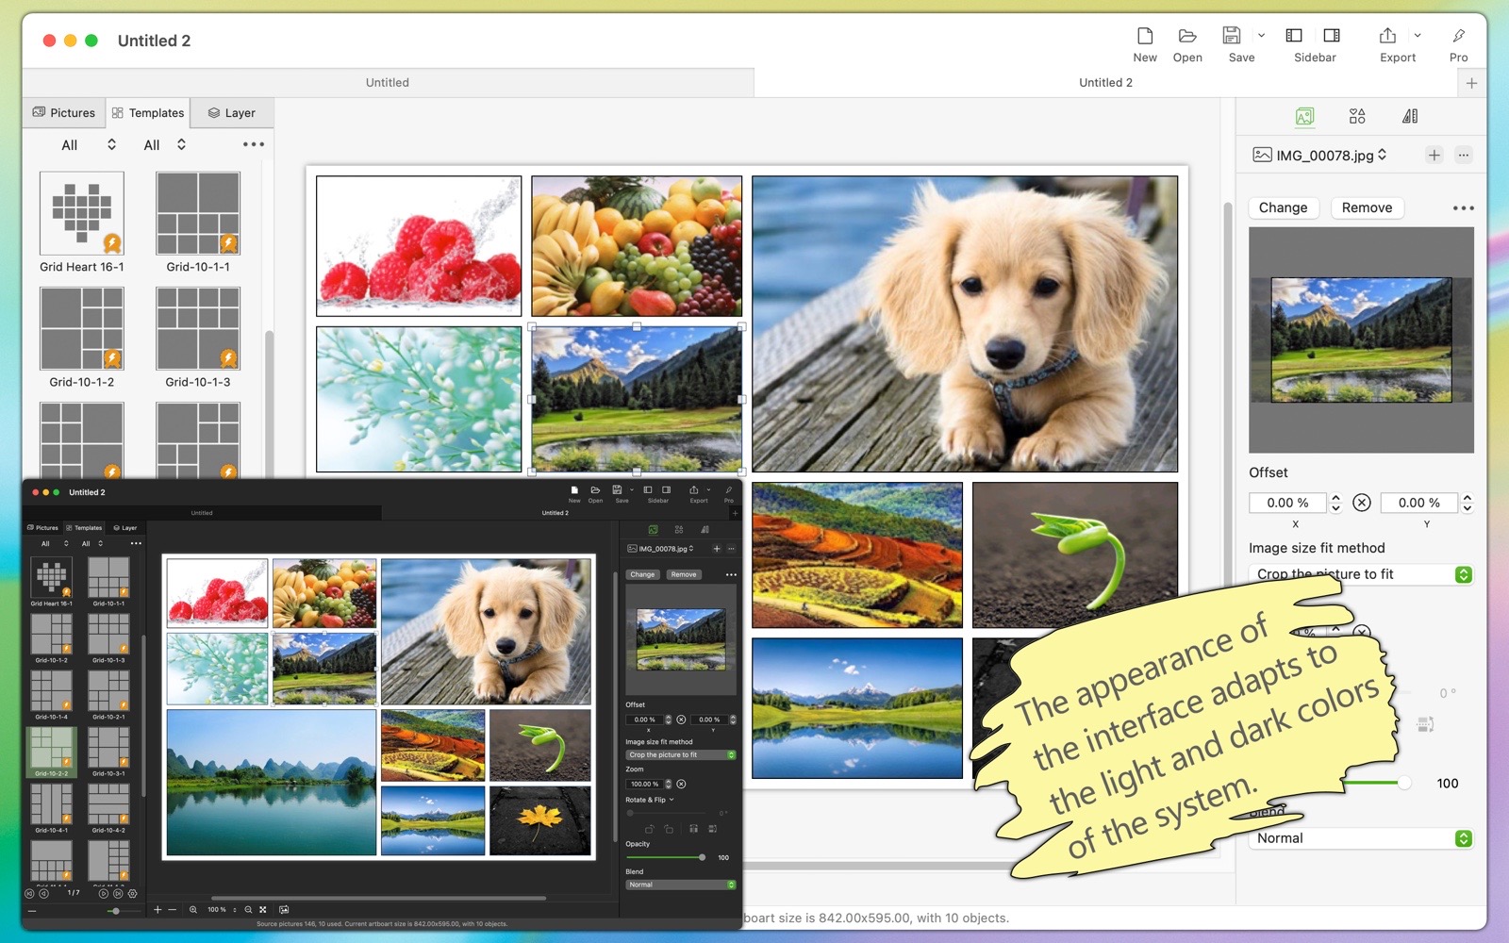1509x943 pixels.
Task: Reset the offset with the circled X
Action: coord(1362,503)
